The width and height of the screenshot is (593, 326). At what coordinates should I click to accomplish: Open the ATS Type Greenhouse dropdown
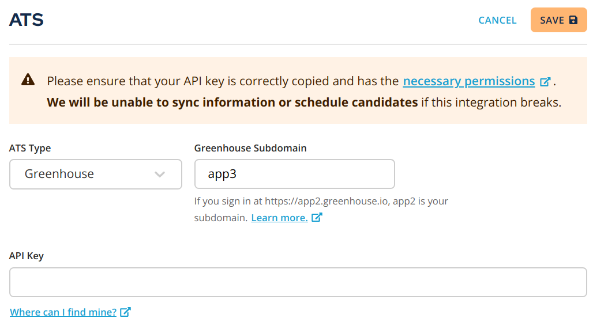coord(96,174)
